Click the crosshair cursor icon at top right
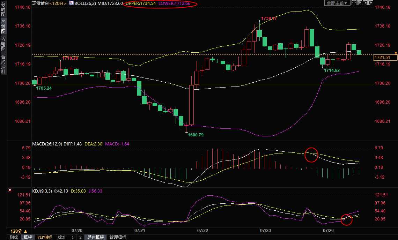 [354, 3]
